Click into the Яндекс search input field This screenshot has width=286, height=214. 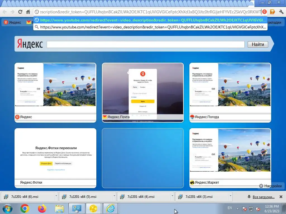coord(146,44)
